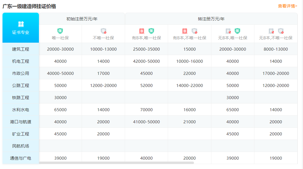
Task: Click the windows icon above 证书专业
Action: (21, 24)
